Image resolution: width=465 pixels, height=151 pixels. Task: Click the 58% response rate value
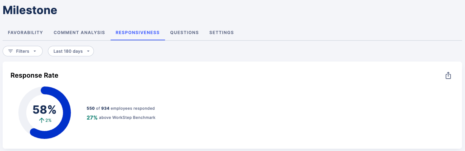(44, 110)
